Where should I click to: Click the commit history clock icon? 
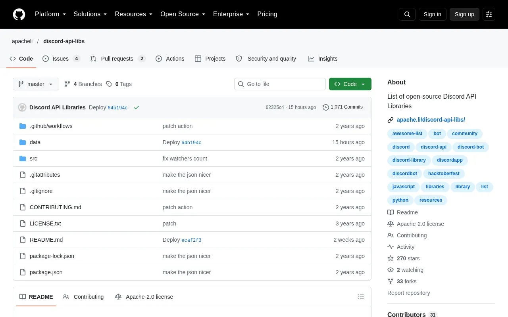pos(326,107)
